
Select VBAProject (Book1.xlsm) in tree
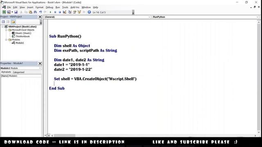click(x=23, y=27)
